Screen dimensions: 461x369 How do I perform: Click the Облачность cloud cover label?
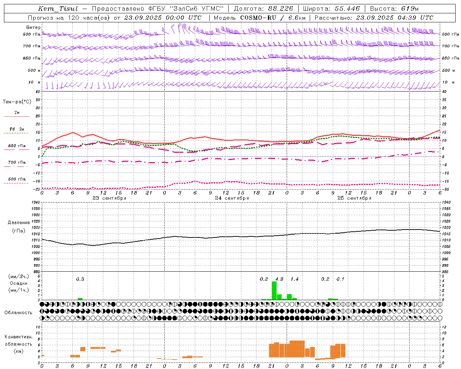pyautogui.click(x=18, y=313)
